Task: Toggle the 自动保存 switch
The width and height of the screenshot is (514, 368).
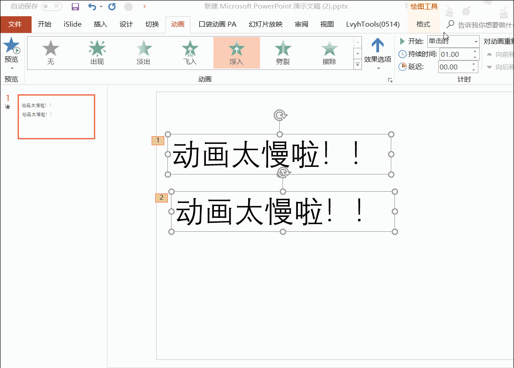Action: [51, 6]
